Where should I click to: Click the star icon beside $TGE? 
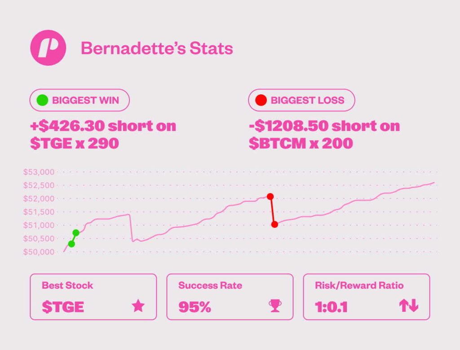click(x=138, y=306)
